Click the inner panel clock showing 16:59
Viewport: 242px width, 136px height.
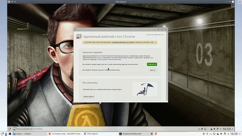coord(226,129)
